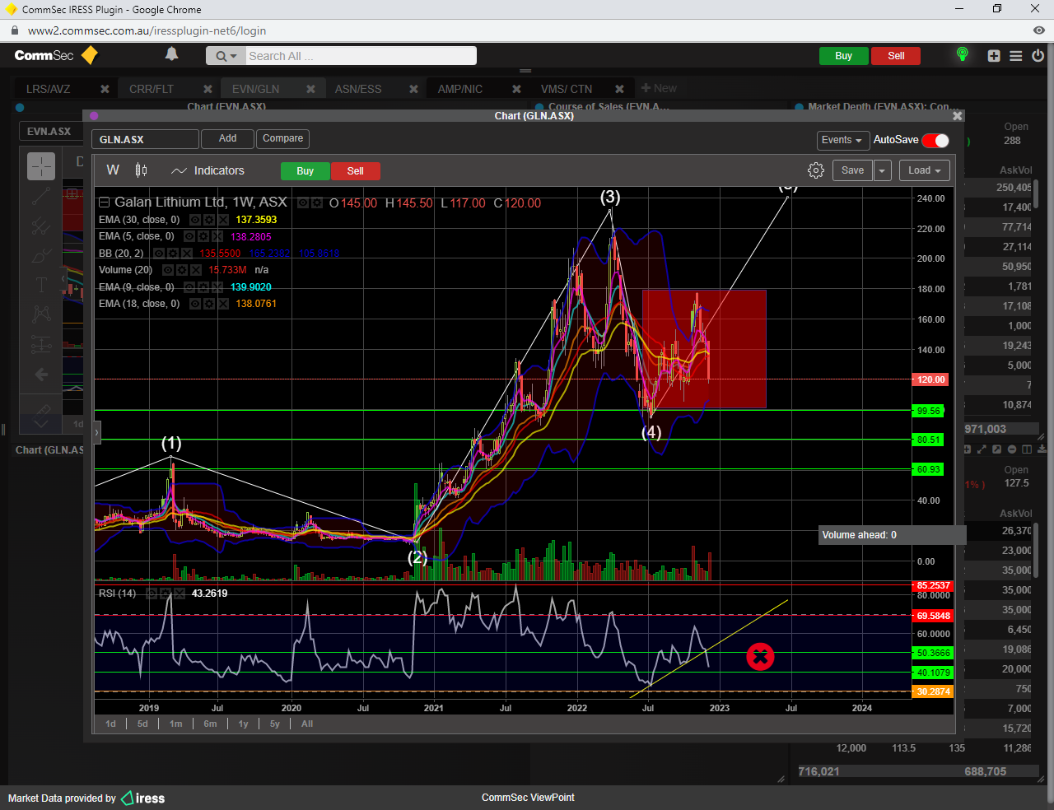
Task: Click the chart Save button
Action: click(x=852, y=170)
